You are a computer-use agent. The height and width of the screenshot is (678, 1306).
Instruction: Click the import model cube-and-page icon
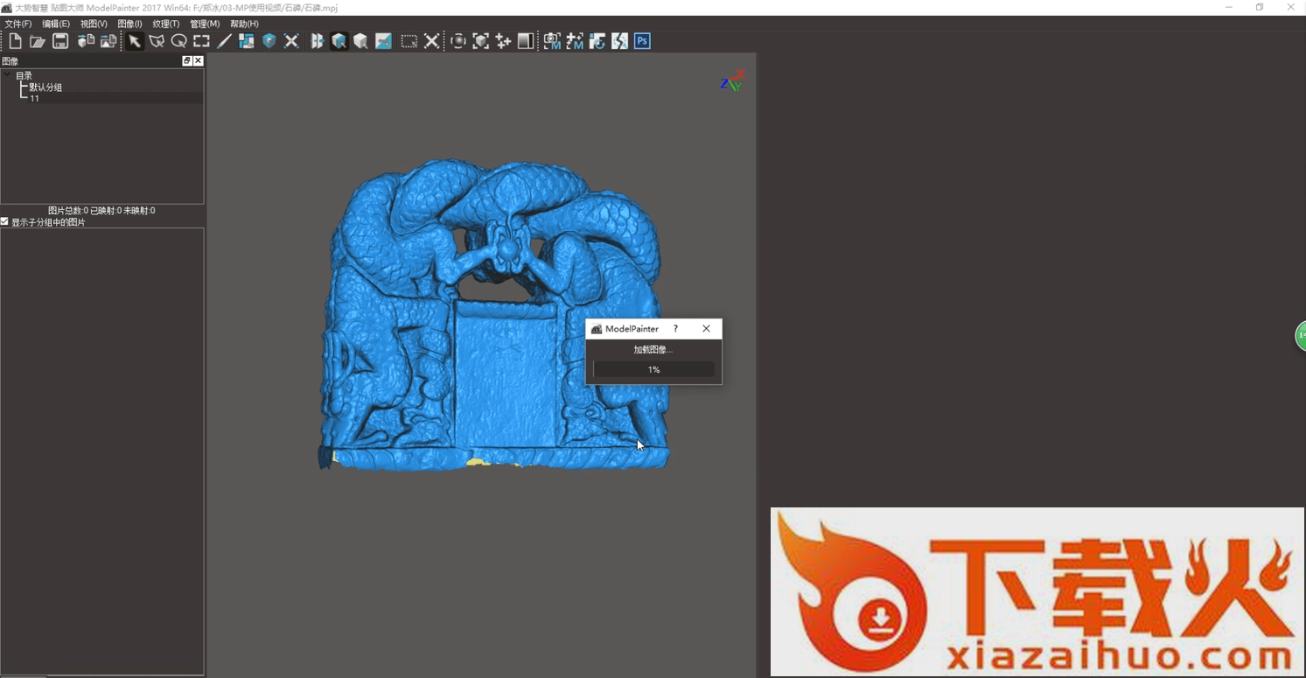coord(86,41)
